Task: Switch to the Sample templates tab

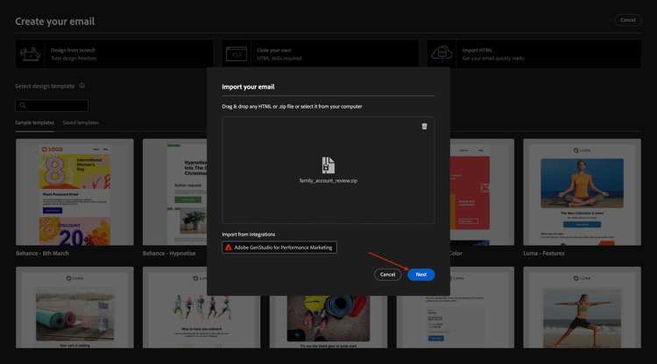Action: click(x=34, y=122)
